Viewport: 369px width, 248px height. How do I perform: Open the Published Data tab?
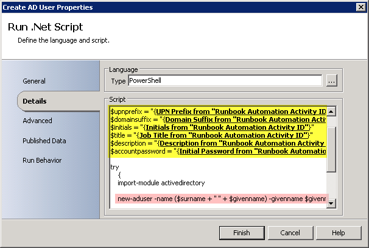44,141
